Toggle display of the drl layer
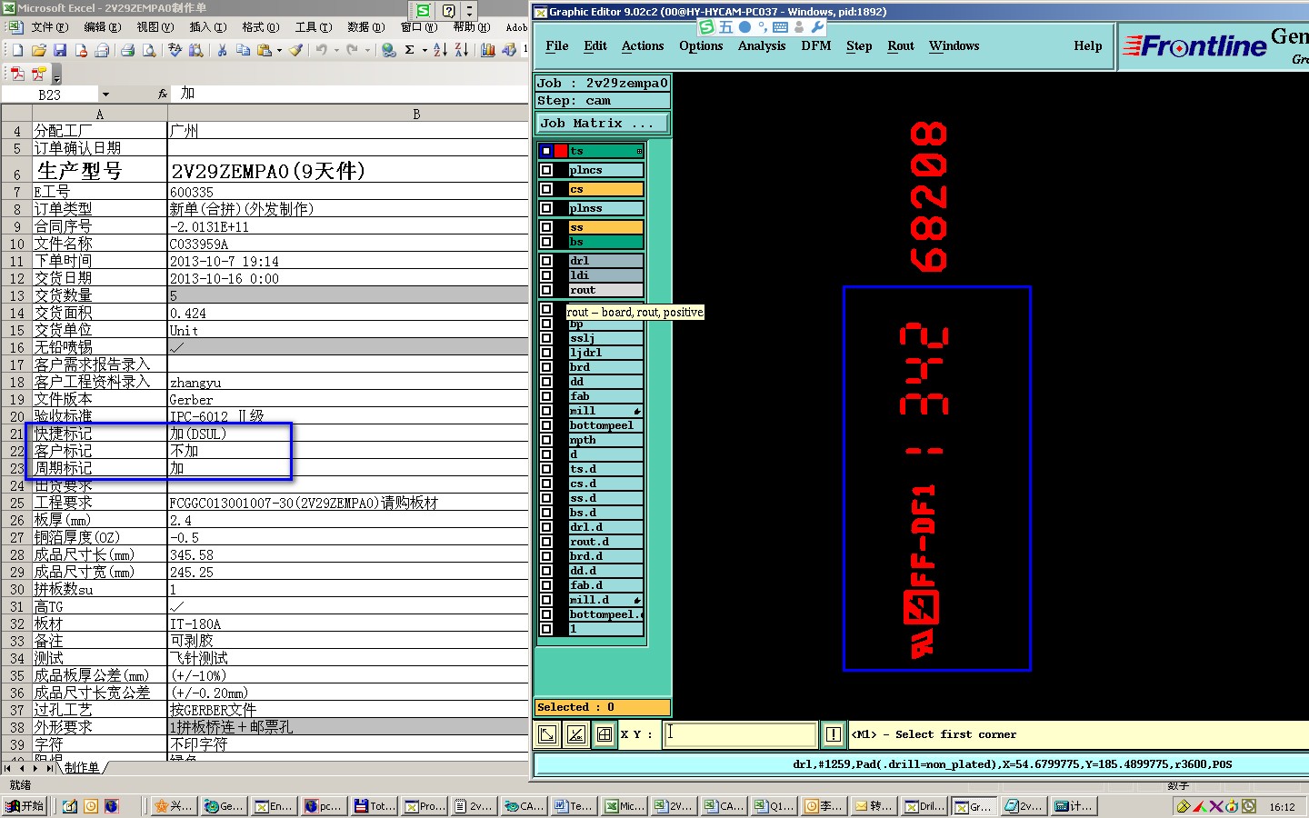This screenshot has height=818, width=1309. pyautogui.click(x=546, y=261)
